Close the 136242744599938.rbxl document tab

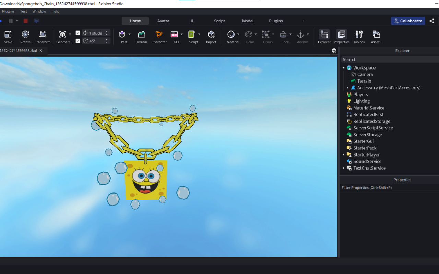(41, 51)
